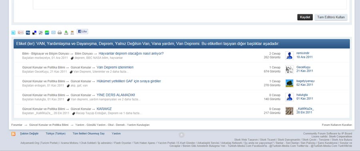
Task: Open topic Hayvanlar deprem olacağını nasıl anlıyor?
Action: (131, 54)
